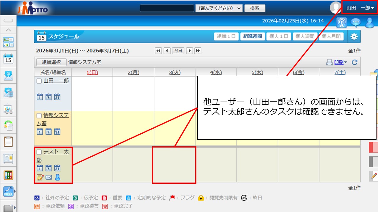Go forward one week with double-right arrow

(198, 51)
